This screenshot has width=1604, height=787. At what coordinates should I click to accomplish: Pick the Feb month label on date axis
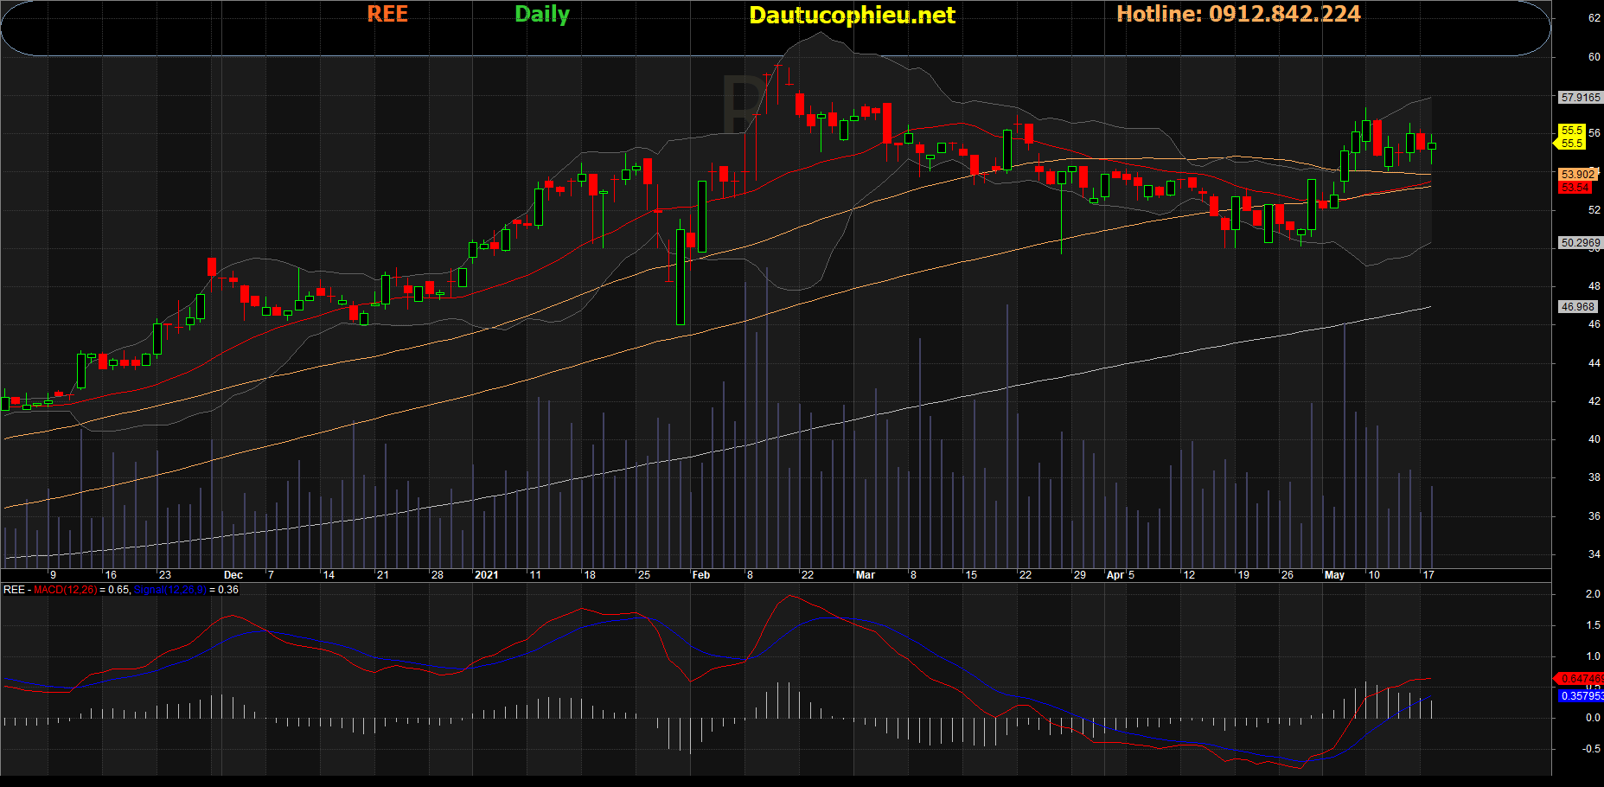[701, 575]
